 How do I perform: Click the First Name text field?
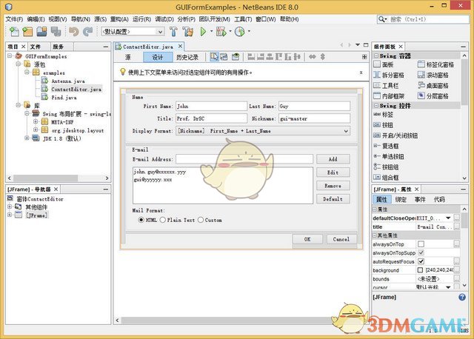[211, 106]
